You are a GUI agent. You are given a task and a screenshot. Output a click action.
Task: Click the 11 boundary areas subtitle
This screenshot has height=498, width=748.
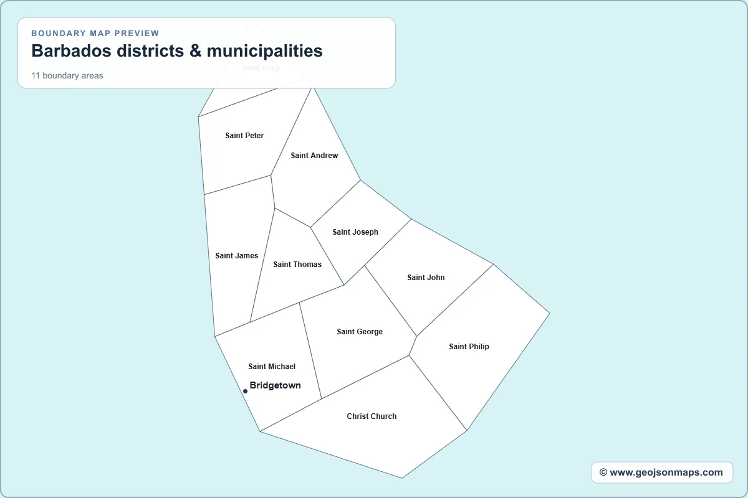[x=67, y=75]
